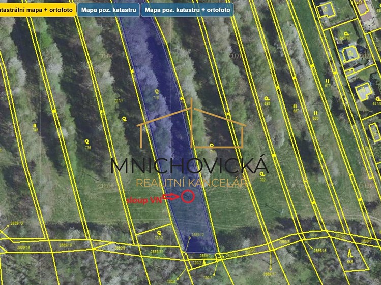Click the parcel 2889/16 label
The width and height of the screenshot is (381, 285).
tap(320, 251)
